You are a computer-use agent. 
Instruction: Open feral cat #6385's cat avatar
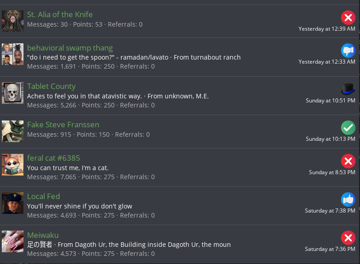click(13, 165)
